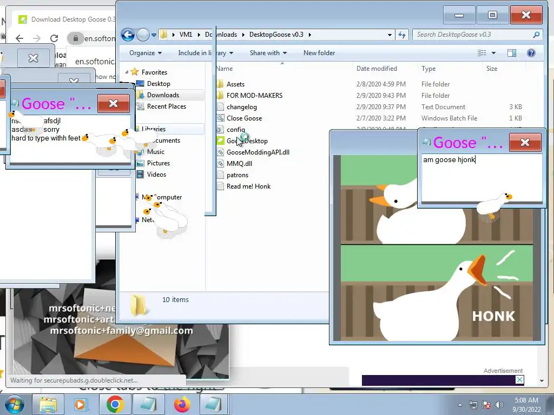Click the search magnifier icon
The image size is (554, 415).
click(536, 35)
